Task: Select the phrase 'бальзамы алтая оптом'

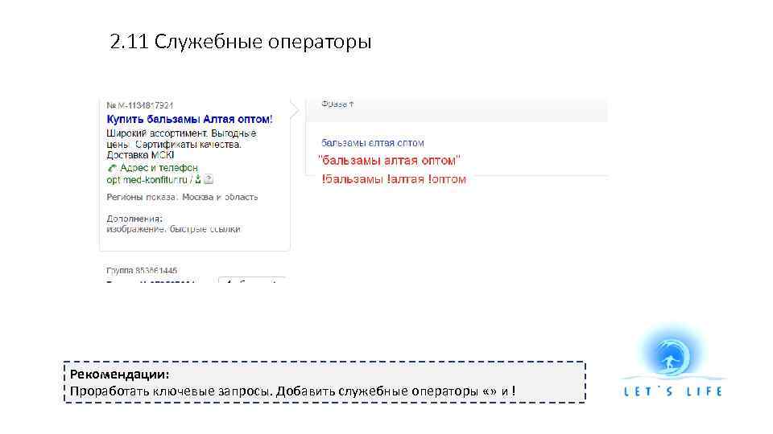Action: pos(372,143)
